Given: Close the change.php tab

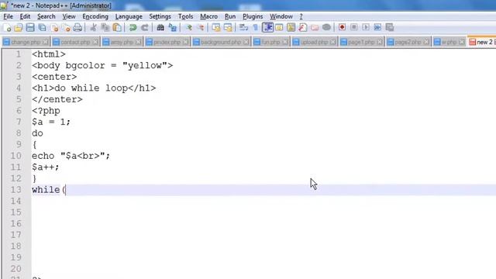Looking at the screenshot, I should click(46, 42).
